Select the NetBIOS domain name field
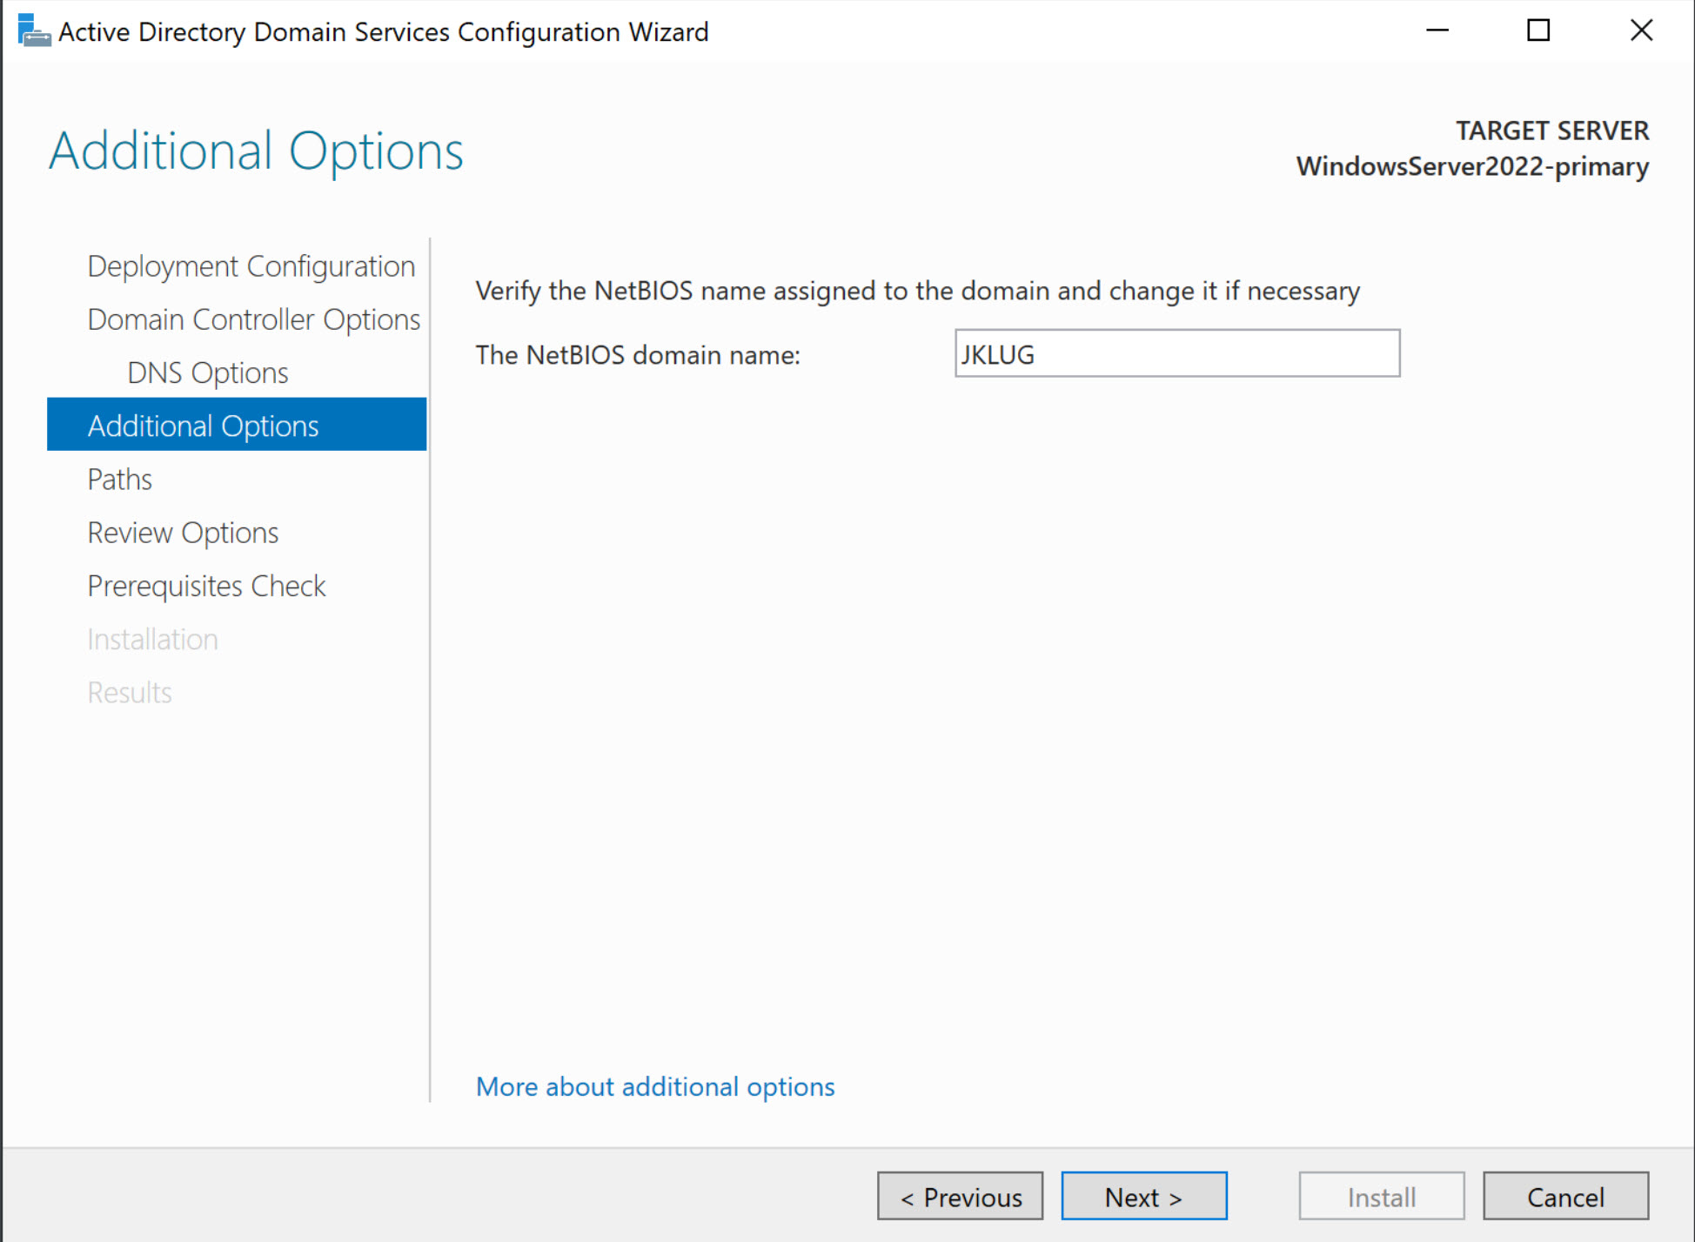 [x=1176, y=353]
